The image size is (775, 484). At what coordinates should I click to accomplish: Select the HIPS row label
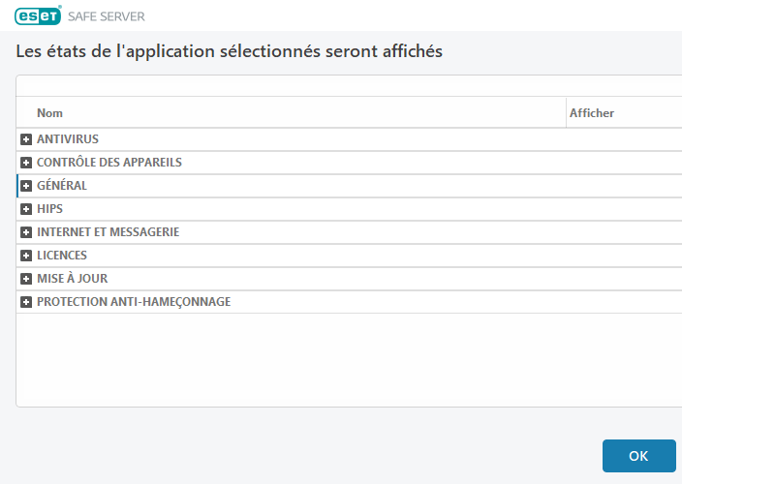pyautogui.click(x=50, y=209)
